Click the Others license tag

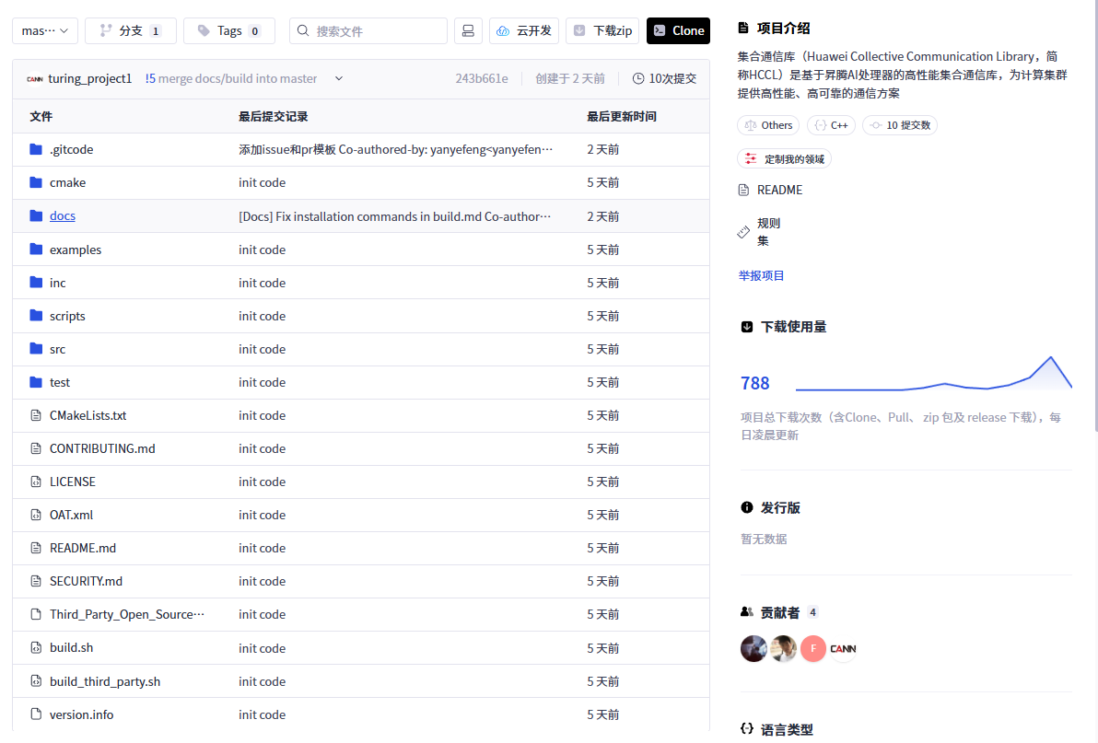(x=768, y=125)
